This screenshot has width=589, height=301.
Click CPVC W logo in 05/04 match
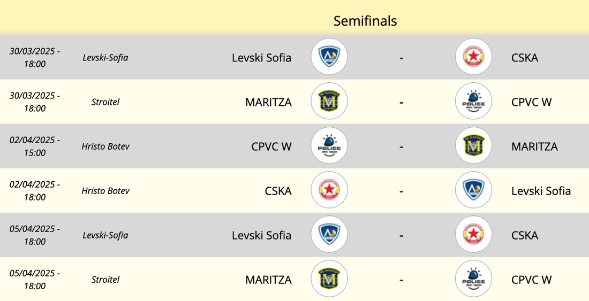(x=473, y=279)
